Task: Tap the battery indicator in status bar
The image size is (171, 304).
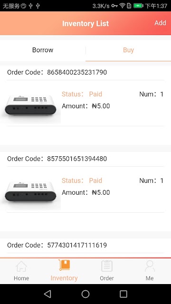Action: [138, 6]
